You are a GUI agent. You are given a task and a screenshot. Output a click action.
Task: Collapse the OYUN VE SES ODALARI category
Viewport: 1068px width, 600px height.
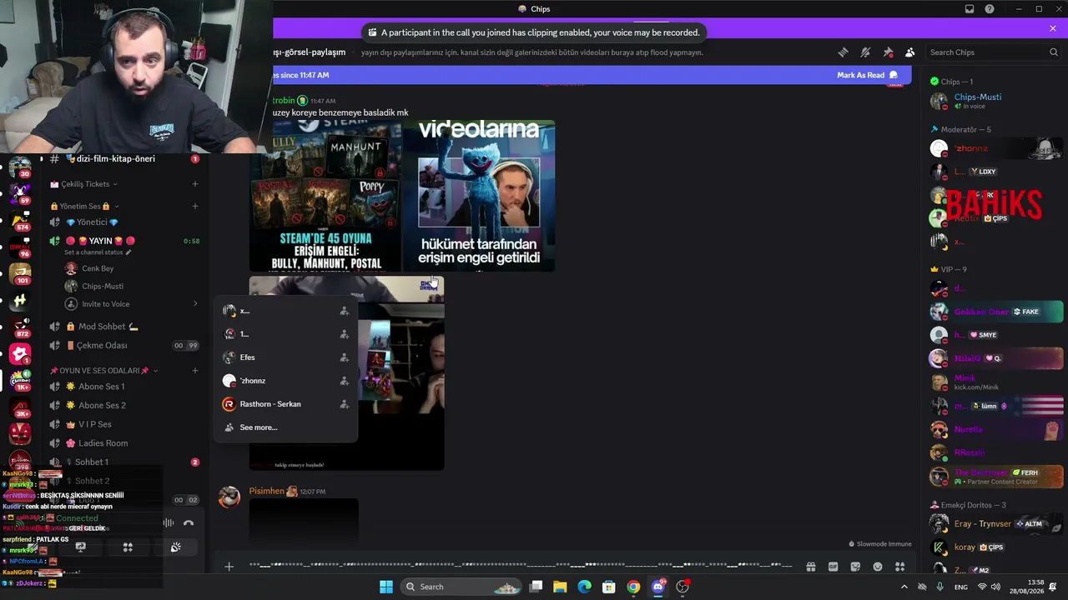point(104,371)
